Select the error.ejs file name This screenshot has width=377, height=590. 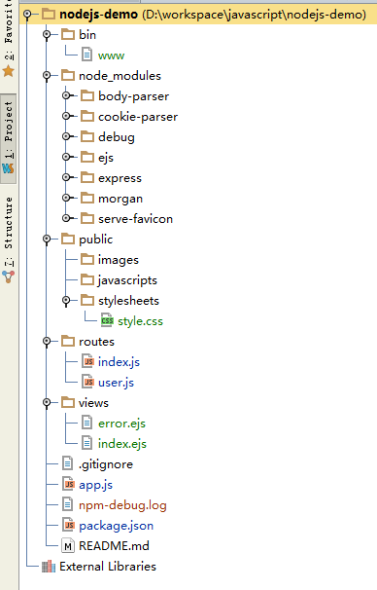coord(121,424)
